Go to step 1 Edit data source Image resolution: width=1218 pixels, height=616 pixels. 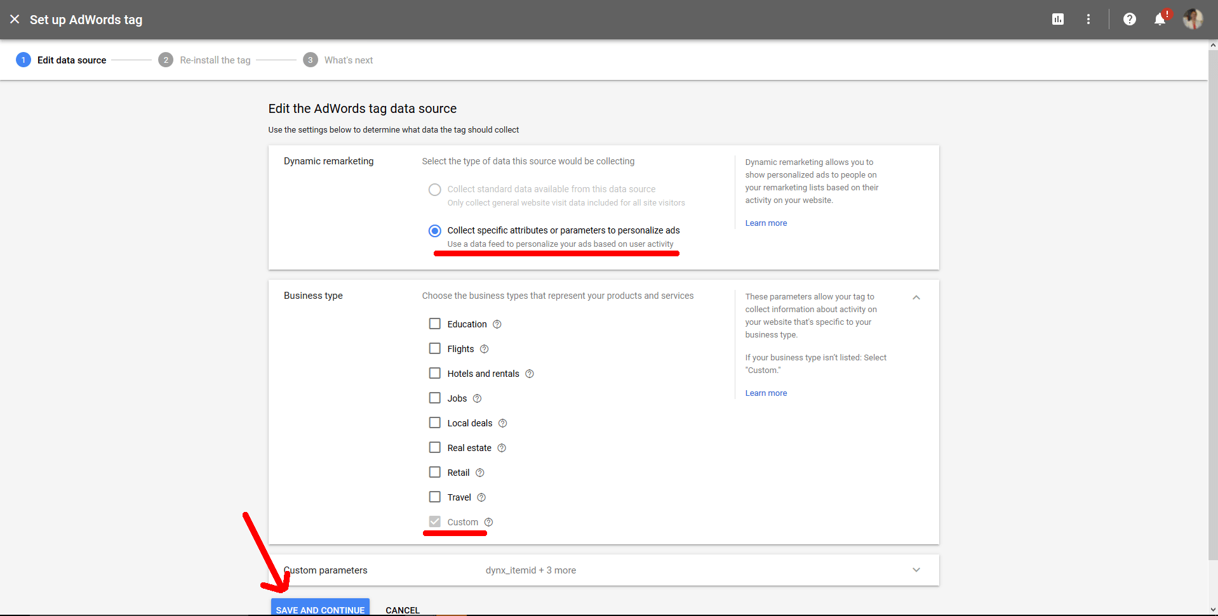[61, 60]
